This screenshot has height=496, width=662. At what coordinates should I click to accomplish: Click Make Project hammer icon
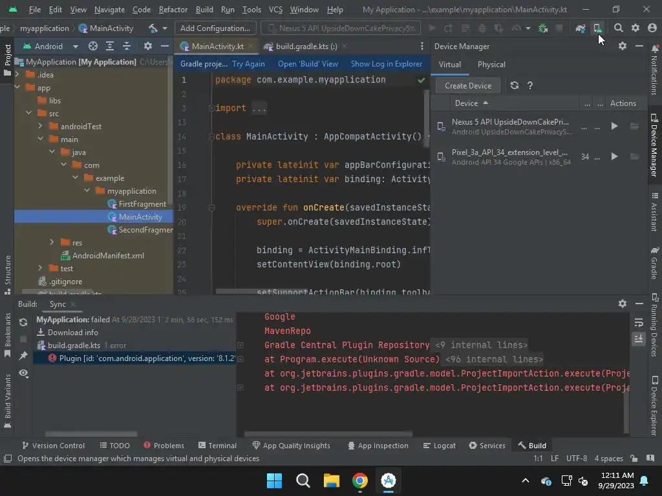pyautogui.click(x=153, y=28)
